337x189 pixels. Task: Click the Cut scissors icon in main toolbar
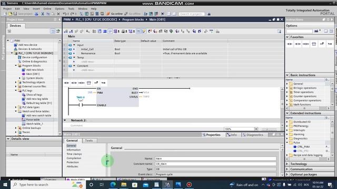pyautogui.click(x=43, y=14)
